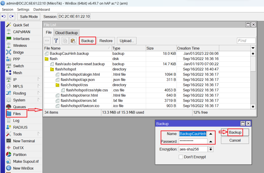Open New Terminal from the sidebar
264x173 pixels.
(24, 141)
